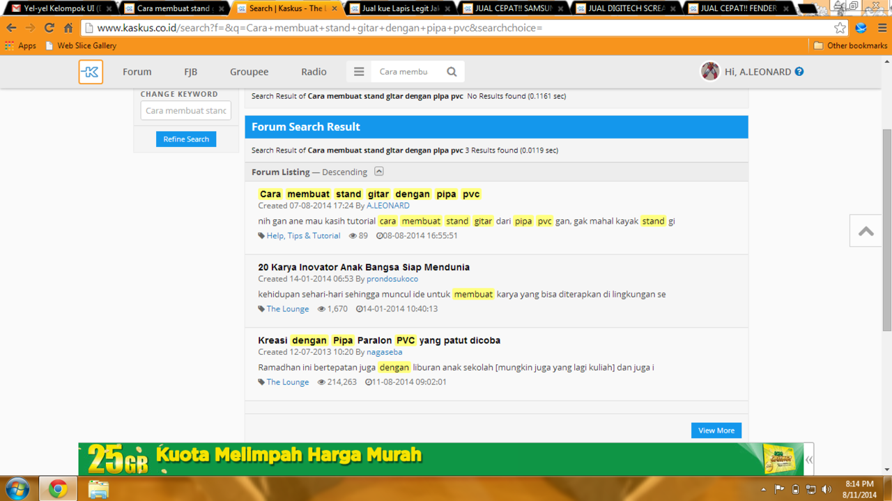Open Groupee in Kaskus navigation
The width and height of the screenshot is (892, 501).
249,72
